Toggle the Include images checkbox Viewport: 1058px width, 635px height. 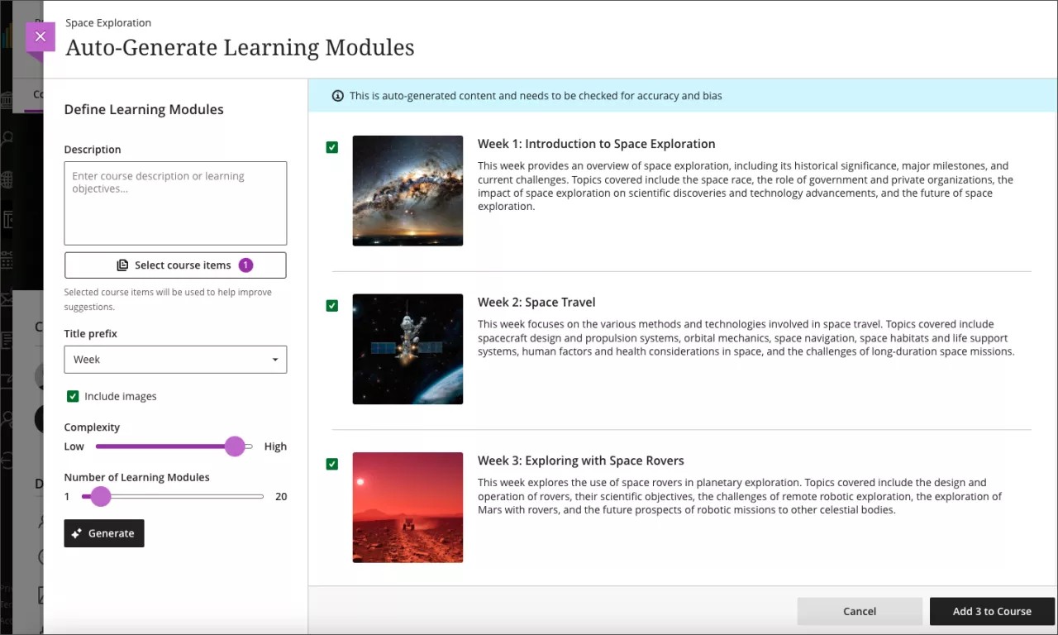[x=72, y=396]
